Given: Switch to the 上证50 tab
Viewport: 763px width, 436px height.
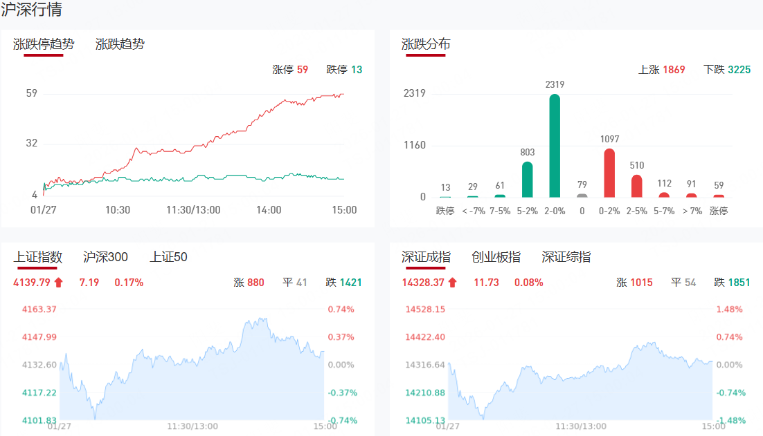Looking at the screenshot, I should 168,257.
